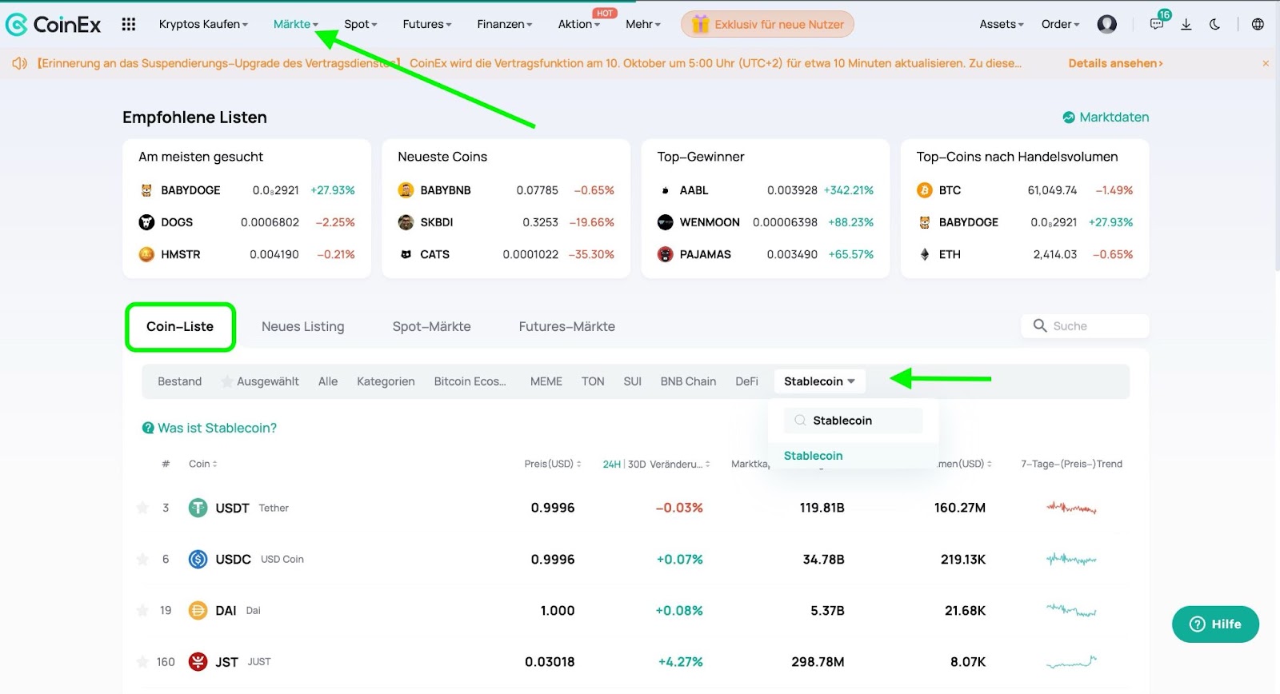Click the Stablecoin dropdown search field
The image size is (1280, 694).
click(853, 421)
